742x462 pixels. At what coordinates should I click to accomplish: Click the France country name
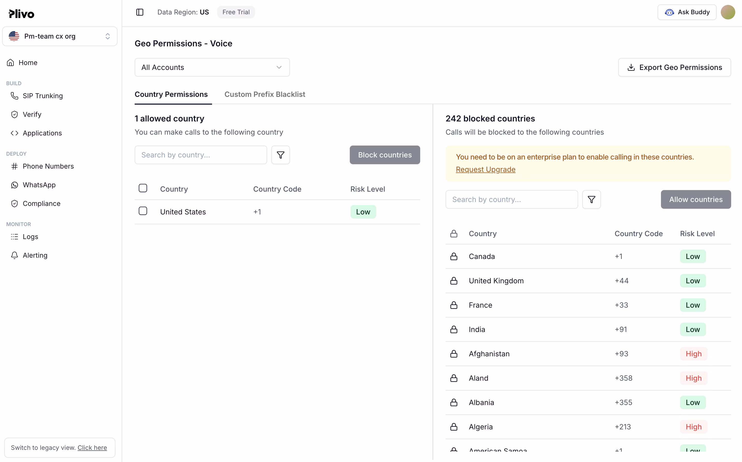[x=481, y=305]
